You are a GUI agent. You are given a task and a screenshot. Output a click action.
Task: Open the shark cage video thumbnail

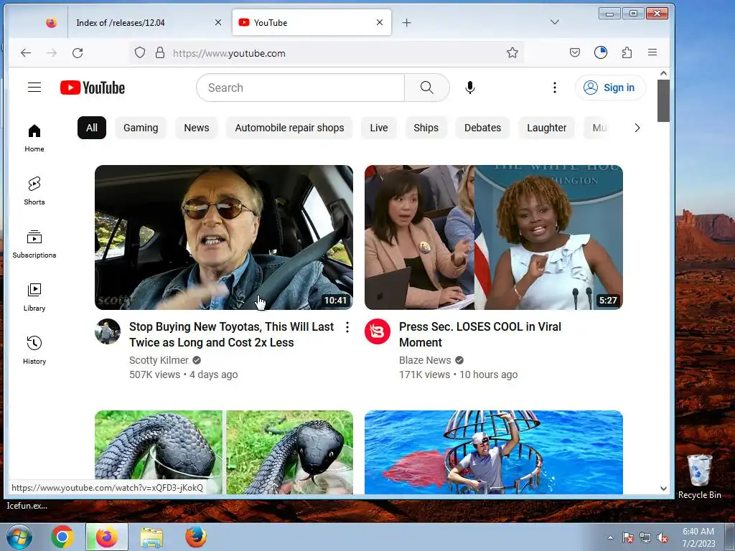[494, 452]
